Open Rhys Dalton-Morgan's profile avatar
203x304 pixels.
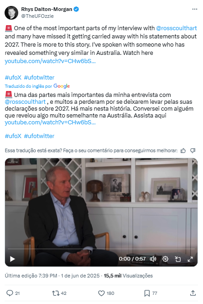click(11, 13)
